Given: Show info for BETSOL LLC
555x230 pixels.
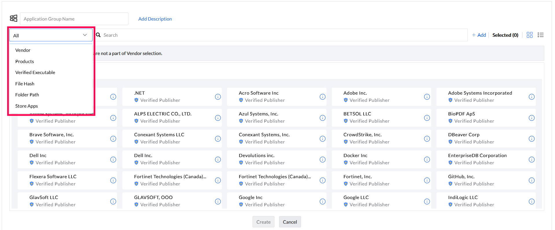Looking at the screenshot, I should pyautogui.click(x=427, y=118).
